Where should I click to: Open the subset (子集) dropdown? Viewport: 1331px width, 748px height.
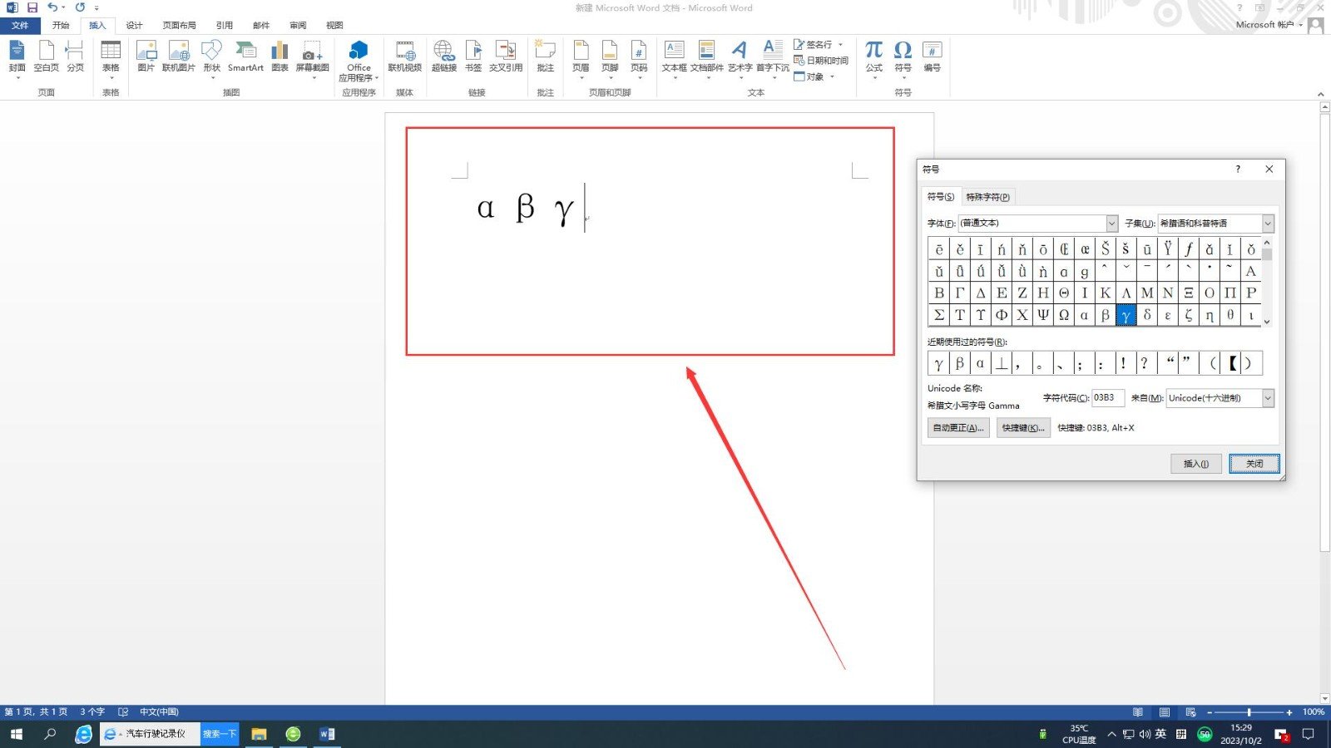point(1268,224)
